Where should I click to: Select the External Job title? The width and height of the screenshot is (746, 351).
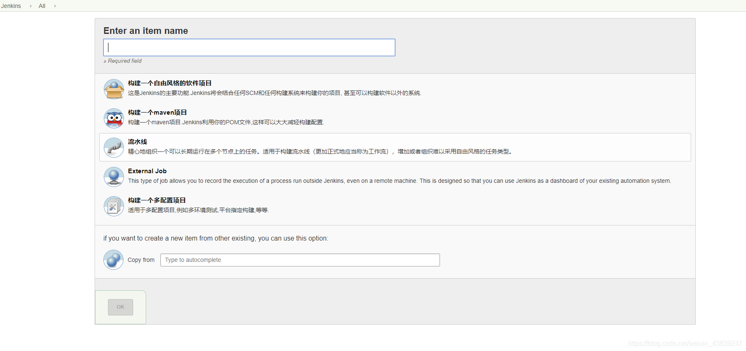pos(147,171)
